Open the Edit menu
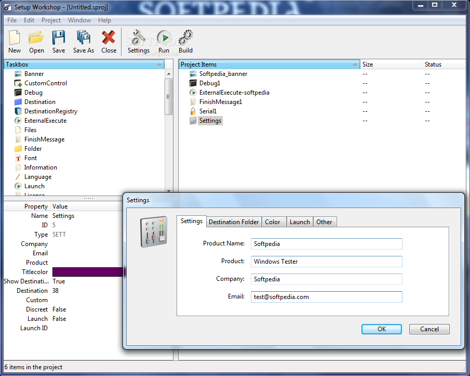Image resolution: width=470 pixels, height=376 pixels. point(29,20)
